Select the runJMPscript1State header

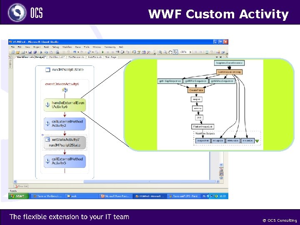point(65,70)
